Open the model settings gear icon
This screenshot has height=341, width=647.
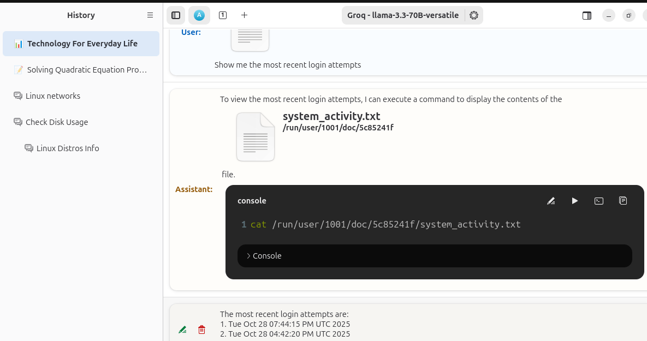pyautogui.click(x=474, y=15)
